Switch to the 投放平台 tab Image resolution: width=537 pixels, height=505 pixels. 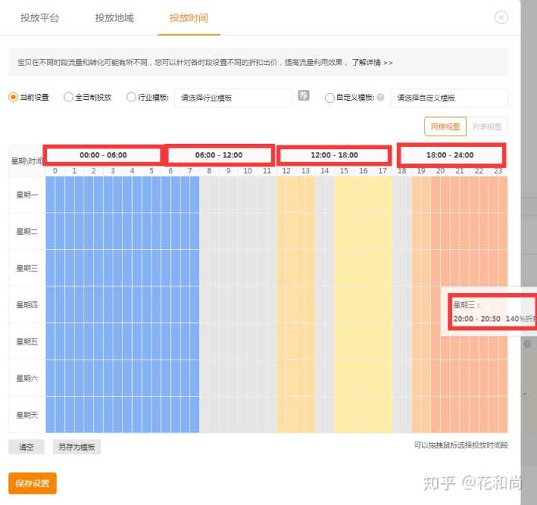click(x=40, y=18)
